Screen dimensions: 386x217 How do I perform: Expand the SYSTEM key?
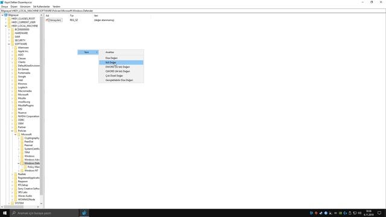pyautogui.click(x=9, y=203)
